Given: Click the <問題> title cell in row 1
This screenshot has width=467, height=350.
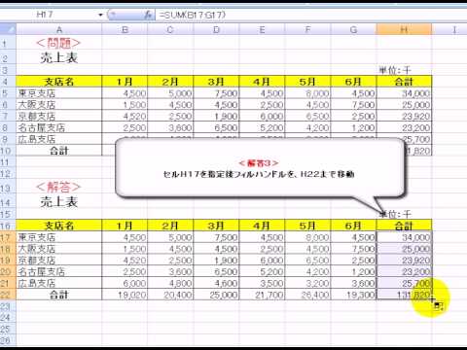Looking at the screenshot, I should [58, 43].
